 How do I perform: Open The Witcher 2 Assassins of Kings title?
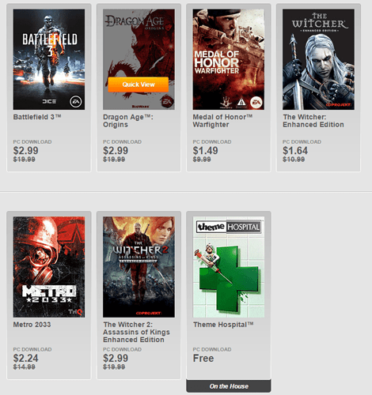click(x=136, y=332)
